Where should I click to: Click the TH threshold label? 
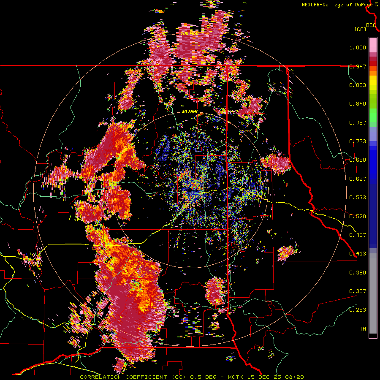pyautogui.click(x=363, y=329)
